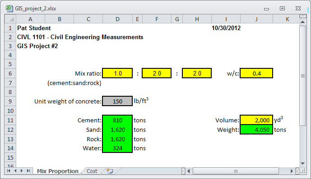Screen dimensions: 311x179
Task: Click the lb/ft³ unit text
Action: 141,101
